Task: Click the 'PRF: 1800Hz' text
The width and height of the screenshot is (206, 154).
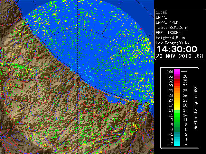Action: click(x=168, y=33)
